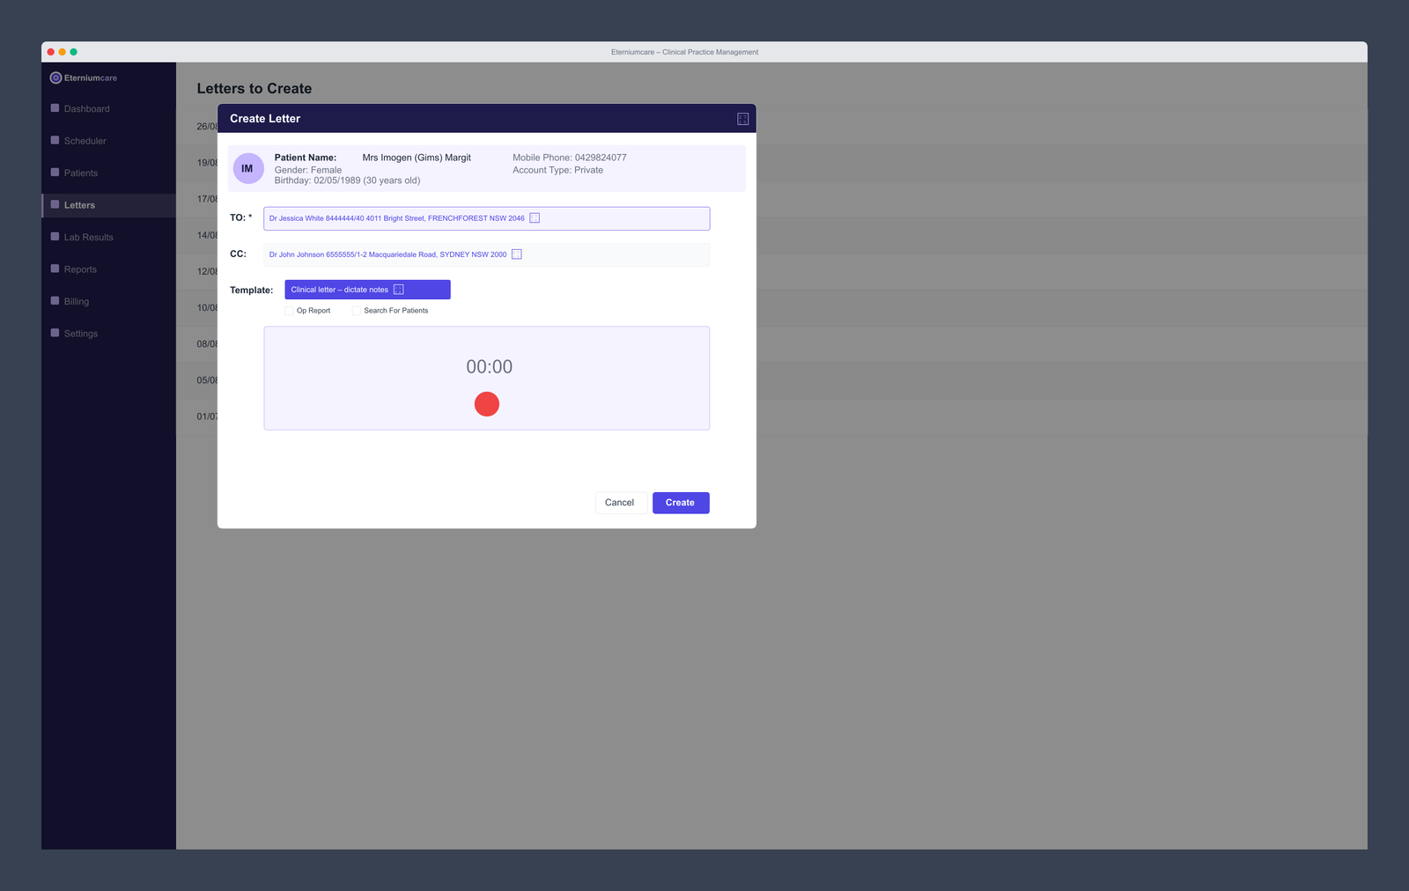The width and height of the screenshot is (1409, 891).
Task: Click the IM patient avatar
Action: click(247, 168)
